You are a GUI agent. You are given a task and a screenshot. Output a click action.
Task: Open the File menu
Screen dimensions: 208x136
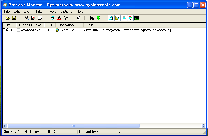click(7, 12)
